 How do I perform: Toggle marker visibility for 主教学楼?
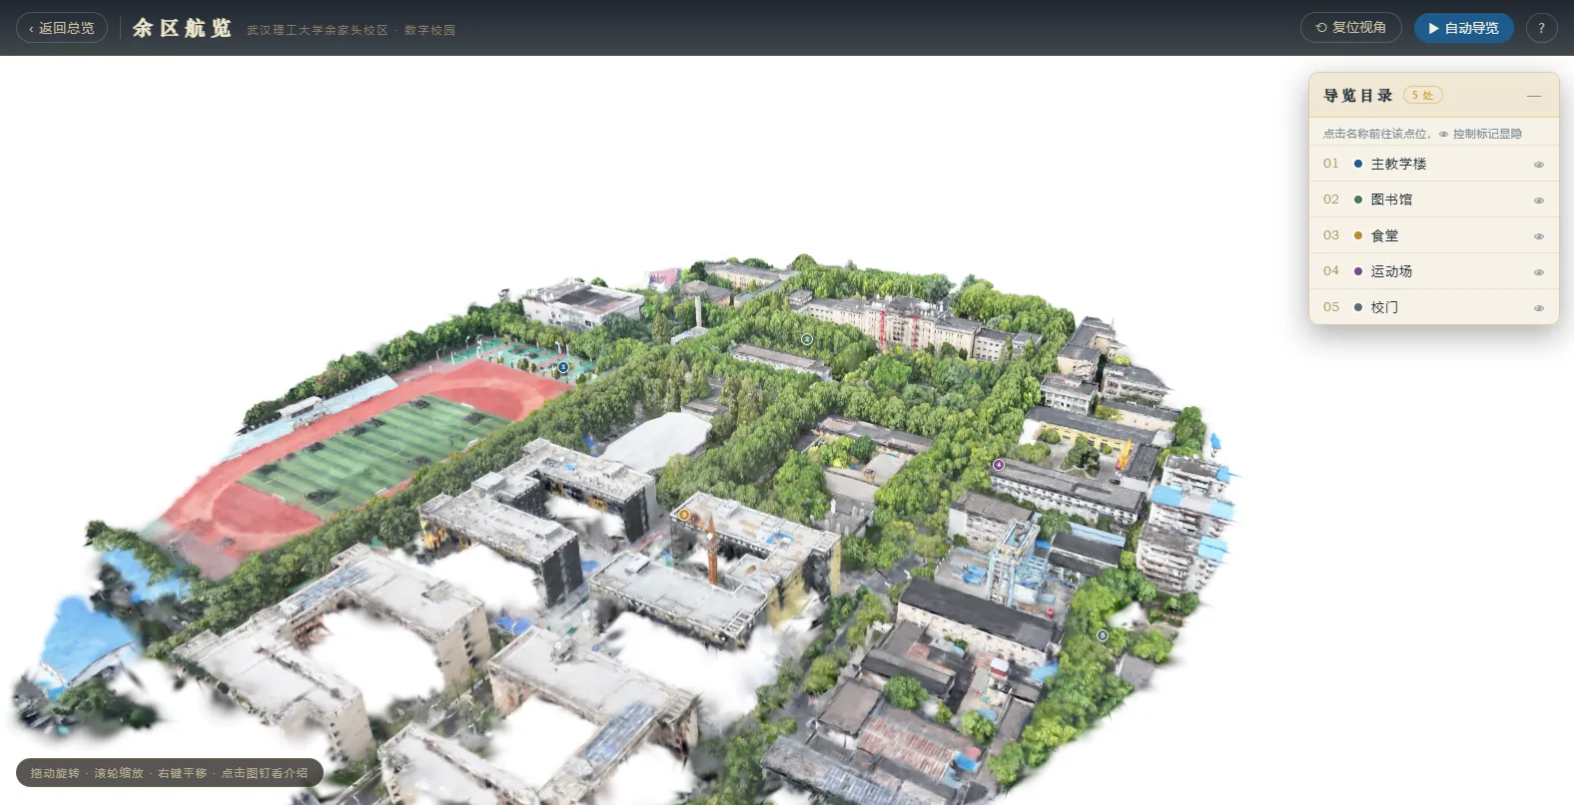click(1538, 165)
